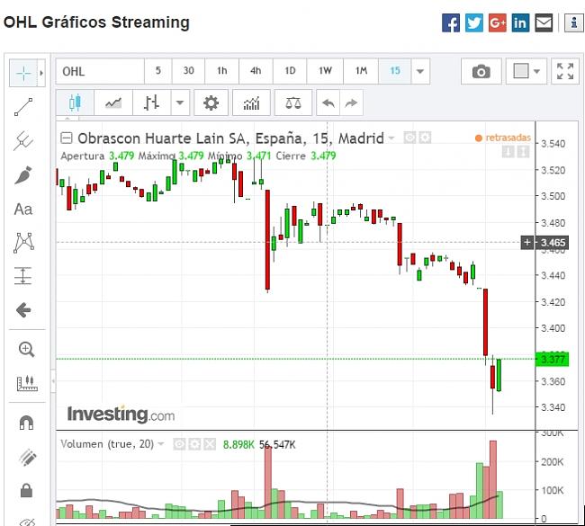This screenshot has width=585, height=526.
Task: Click the plus on 3.465 price label
Action: click(527, 243)
